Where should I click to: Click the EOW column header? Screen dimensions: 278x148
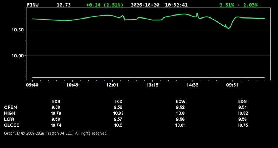[181, 102]
